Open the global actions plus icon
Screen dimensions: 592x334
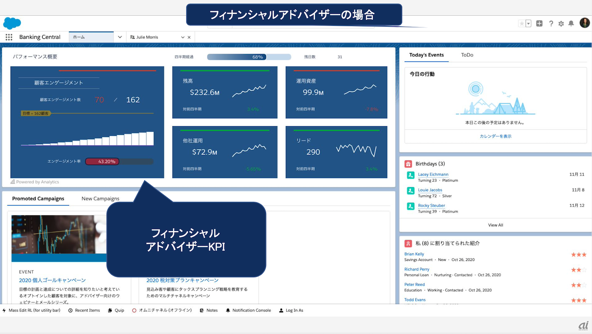tap(539, 24)
